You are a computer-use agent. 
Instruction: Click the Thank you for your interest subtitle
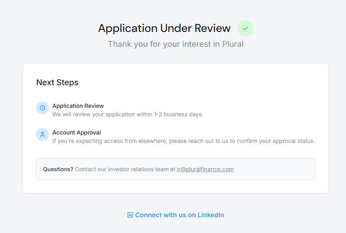pyautogui.click(x=175, y=44)
